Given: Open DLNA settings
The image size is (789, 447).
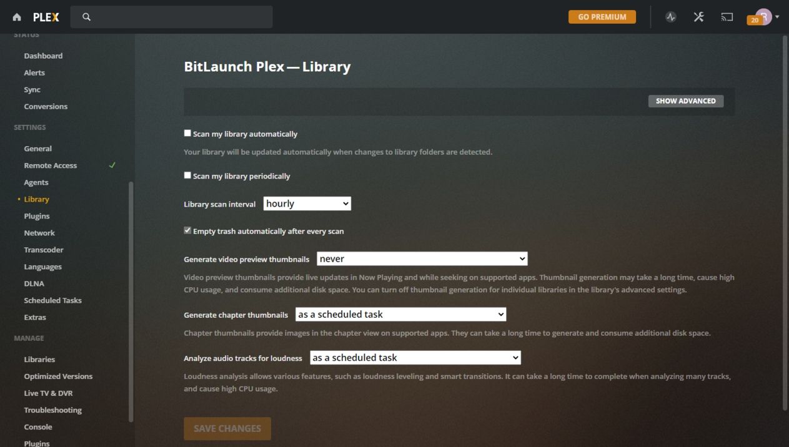Looking at the screenshot, I should (x=34, y=283).
